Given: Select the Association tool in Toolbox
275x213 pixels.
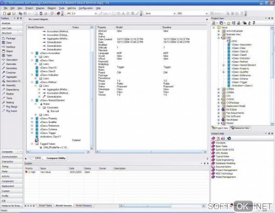Looking at the screenshot, I should pyautogui.click(x=12, y=60).
